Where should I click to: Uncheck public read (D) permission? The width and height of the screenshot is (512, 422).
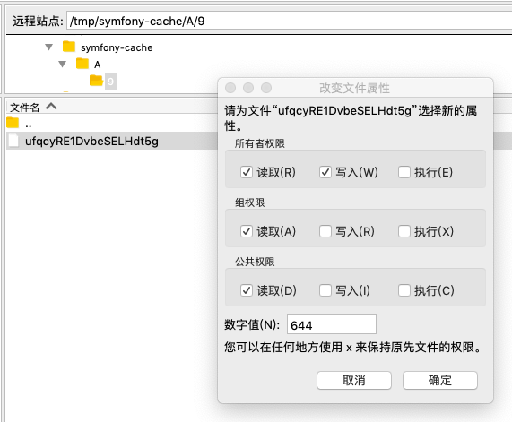[247, 290]
